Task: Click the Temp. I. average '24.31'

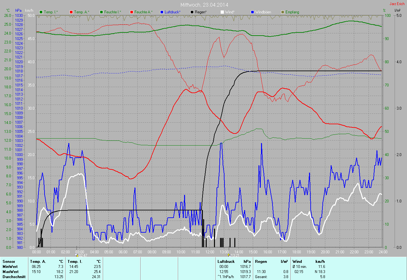Action: click(x=96, y=277)
